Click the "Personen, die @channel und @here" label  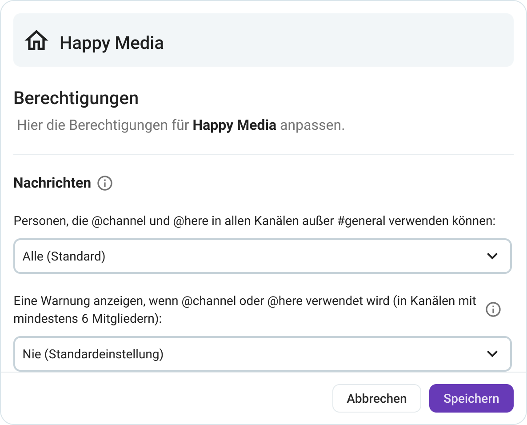(111, 221)
